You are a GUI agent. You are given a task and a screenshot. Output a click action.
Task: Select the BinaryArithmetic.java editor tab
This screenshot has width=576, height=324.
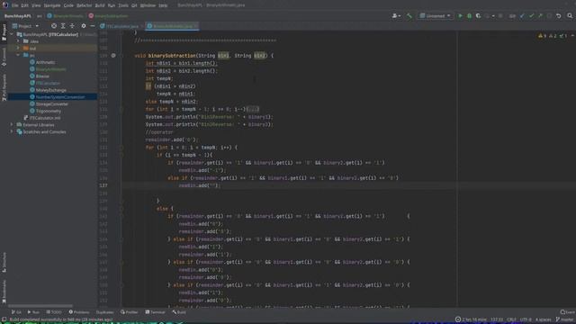pos(172,26)
